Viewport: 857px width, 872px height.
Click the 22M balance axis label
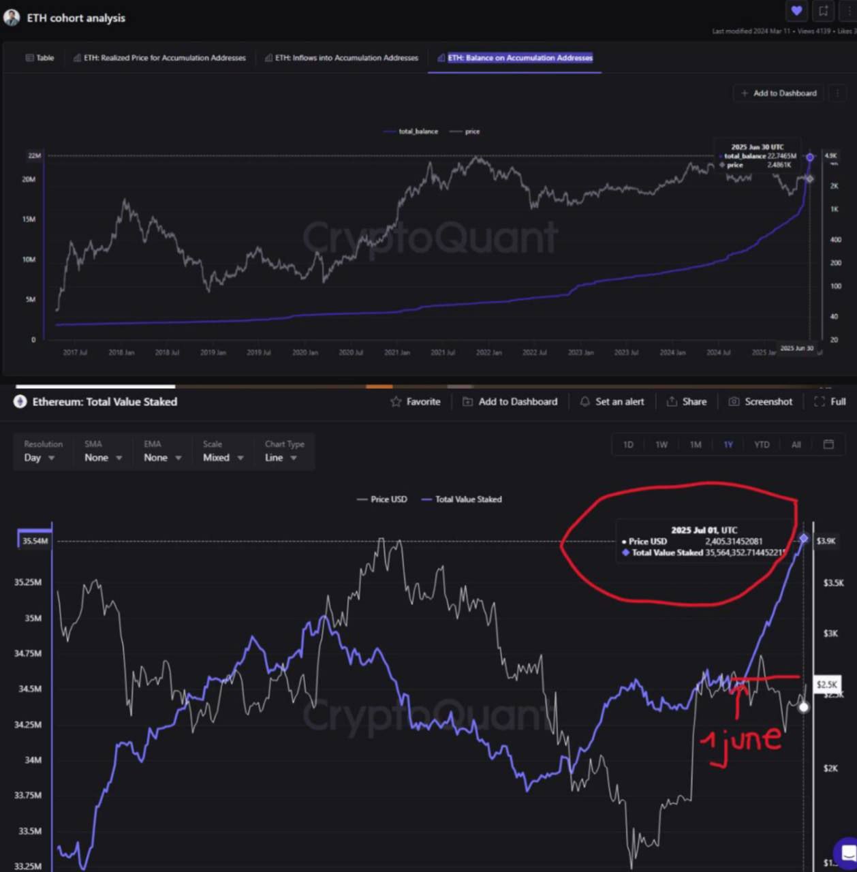click(x=34, y=156)
